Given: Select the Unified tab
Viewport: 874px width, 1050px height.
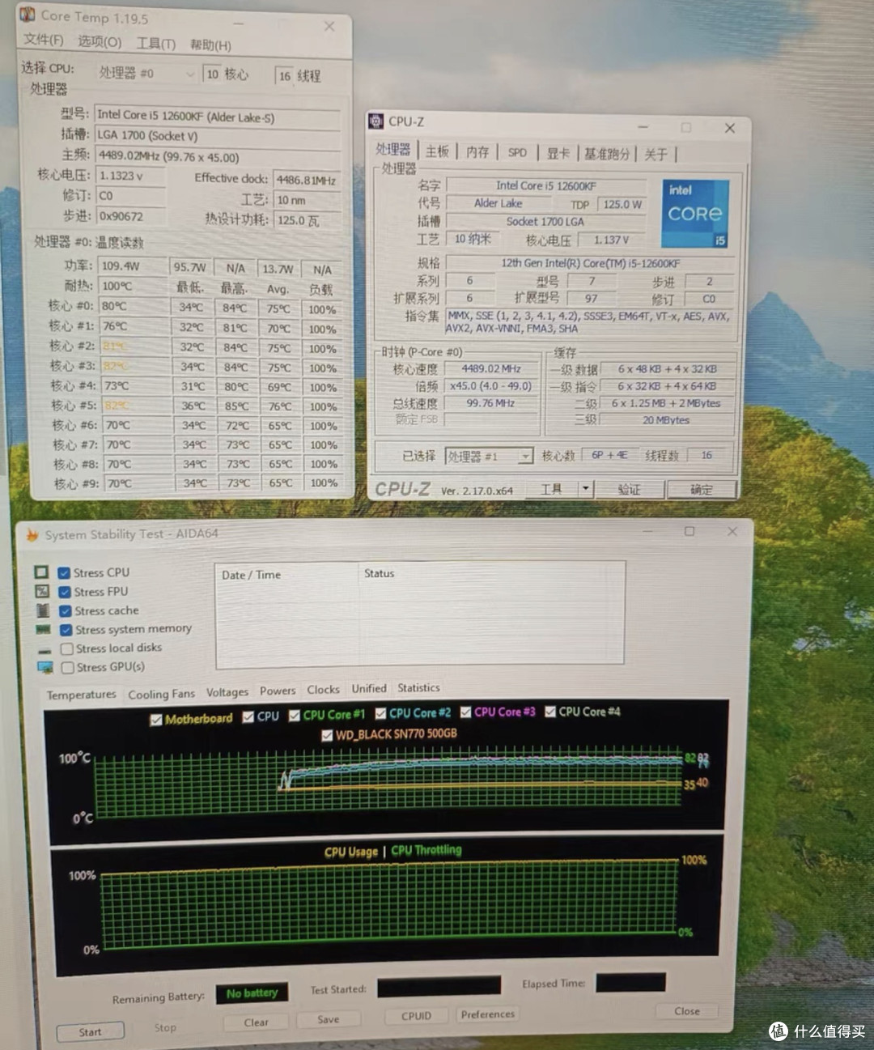Looking at the screenshot, I should point(369,688).
